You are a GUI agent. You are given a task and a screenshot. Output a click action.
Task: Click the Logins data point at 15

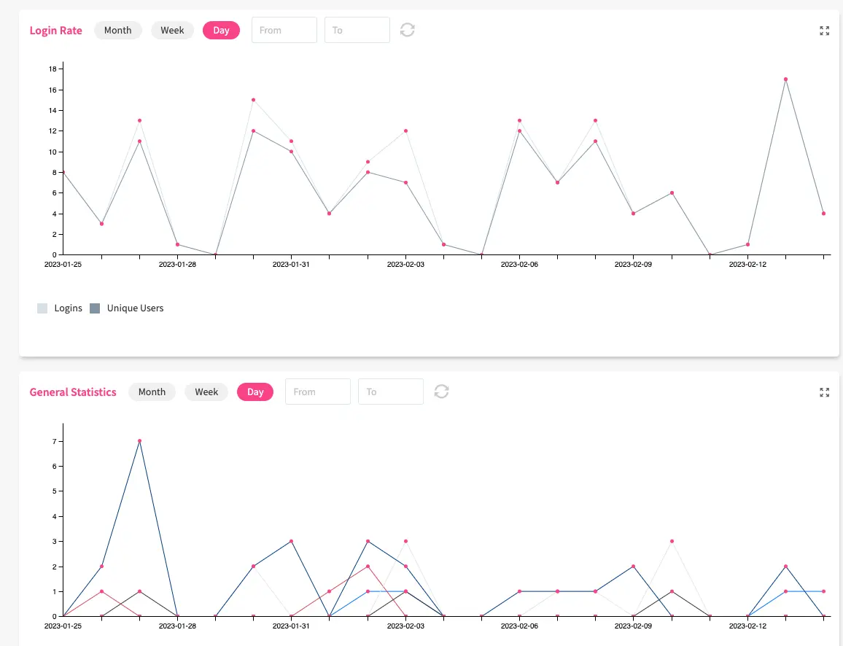[253, 100]
